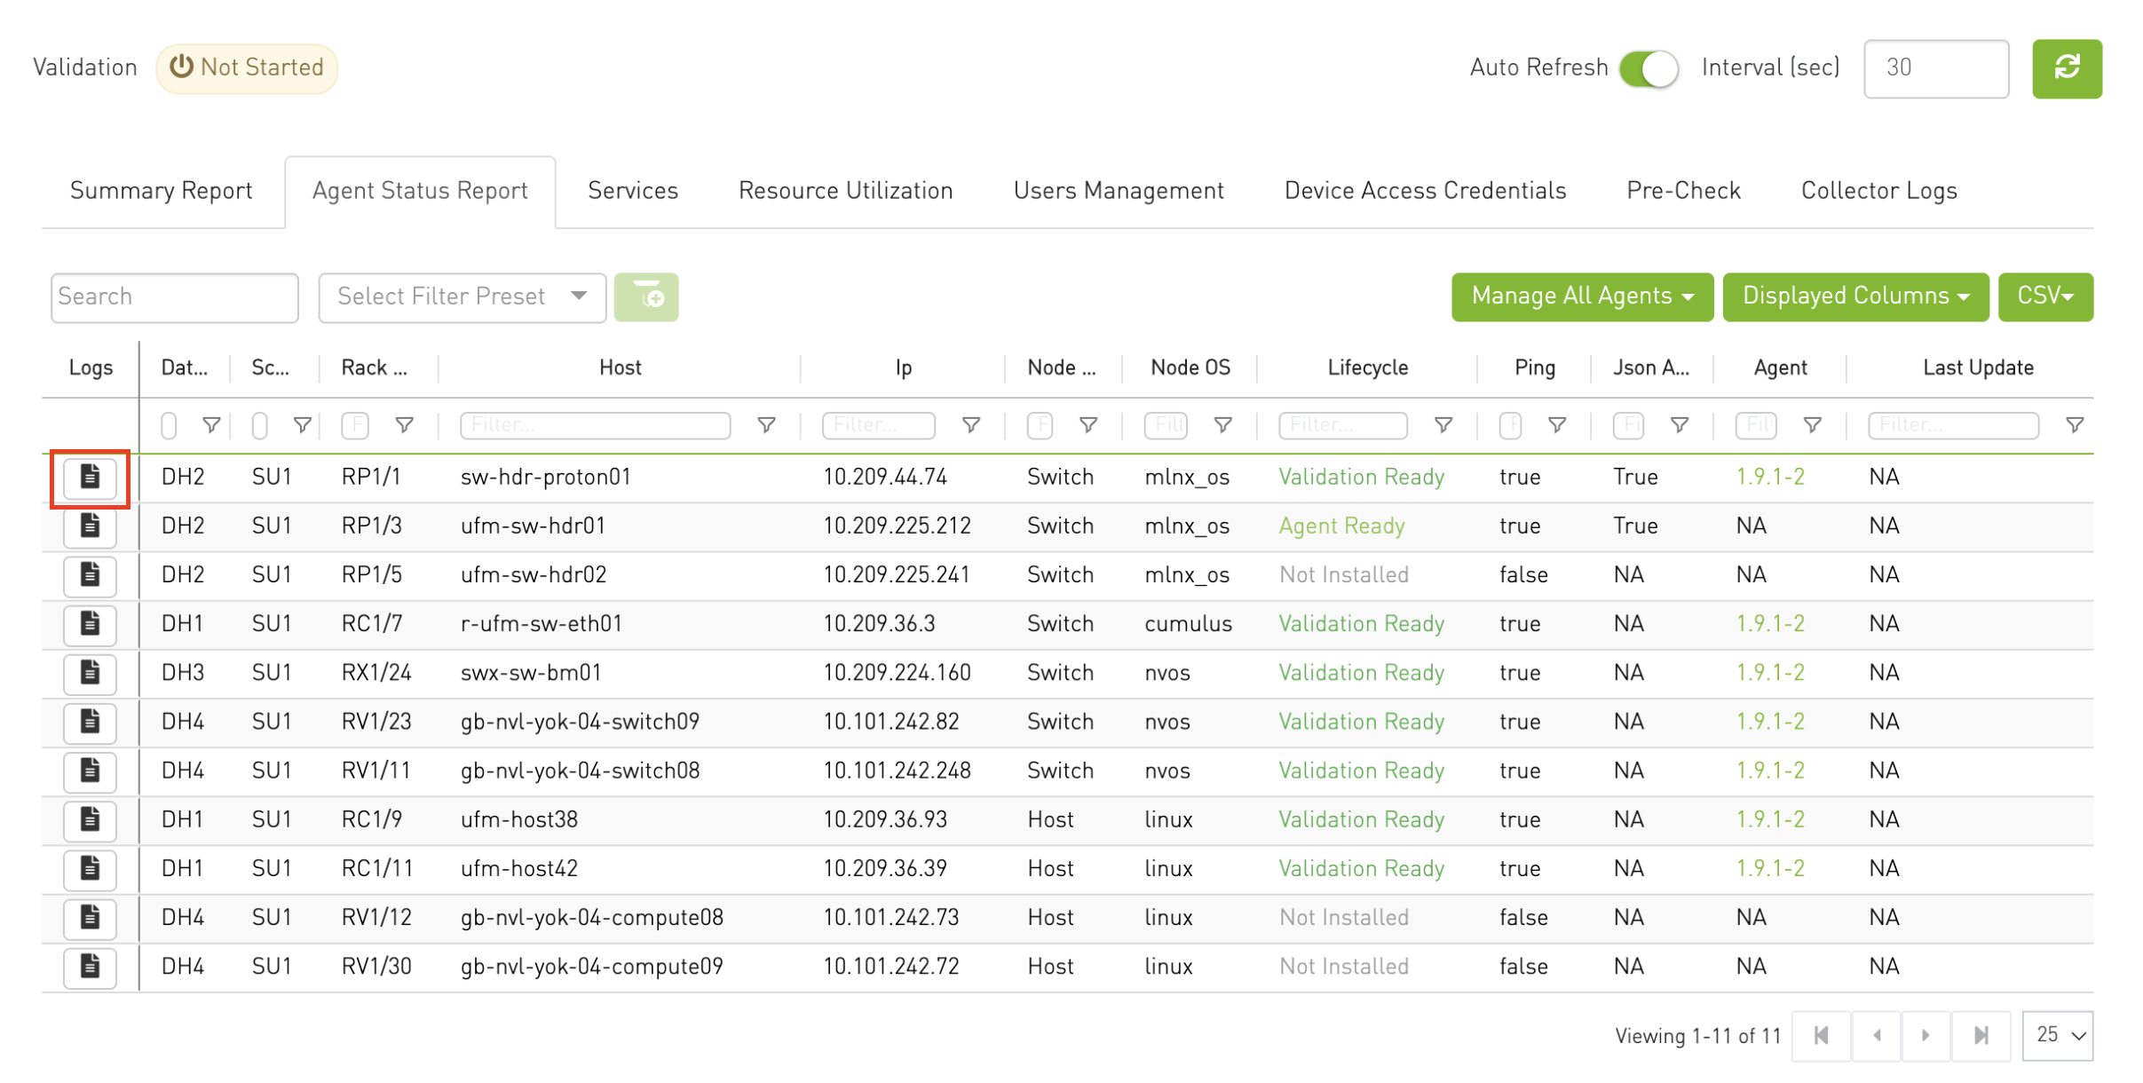
Task: Click the Last Update filter input
Action: click(1952, 425)
